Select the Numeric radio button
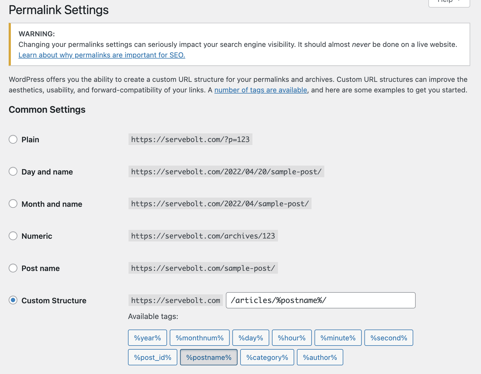Image resolution: width=481 pixels, height=374 pixels. coord(13,236)
